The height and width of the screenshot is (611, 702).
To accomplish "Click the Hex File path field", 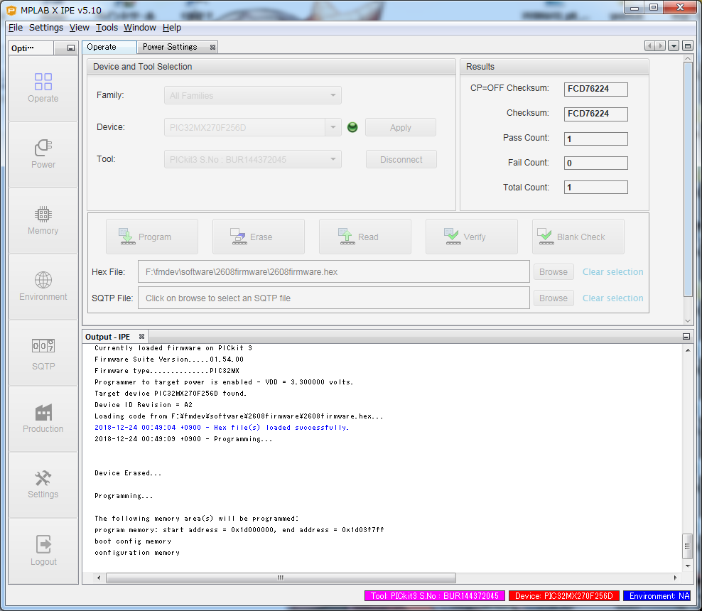I will pos(334,272).
